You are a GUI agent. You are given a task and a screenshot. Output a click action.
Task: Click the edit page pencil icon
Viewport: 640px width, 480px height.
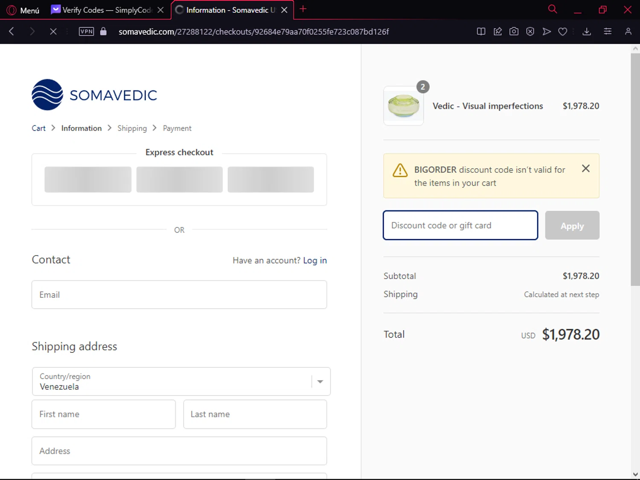[497, 31]
